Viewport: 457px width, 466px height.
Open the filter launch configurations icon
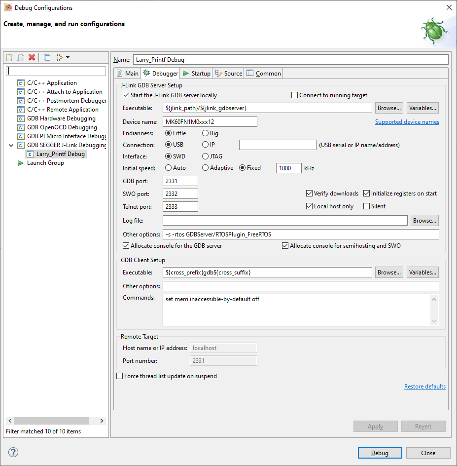[58, 57]
